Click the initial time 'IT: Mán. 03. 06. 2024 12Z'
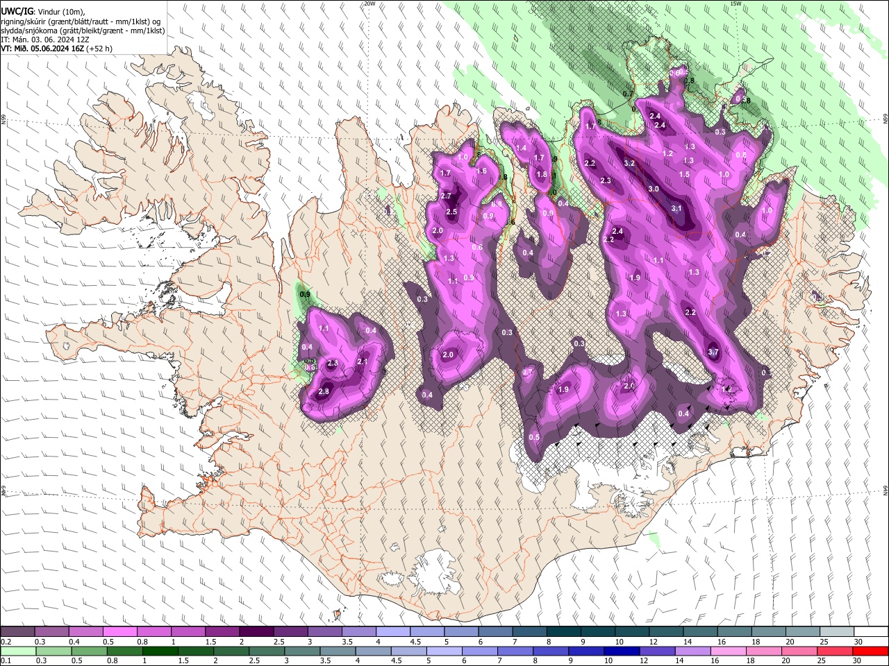This screenshot has width=889, height=666. 45,40
